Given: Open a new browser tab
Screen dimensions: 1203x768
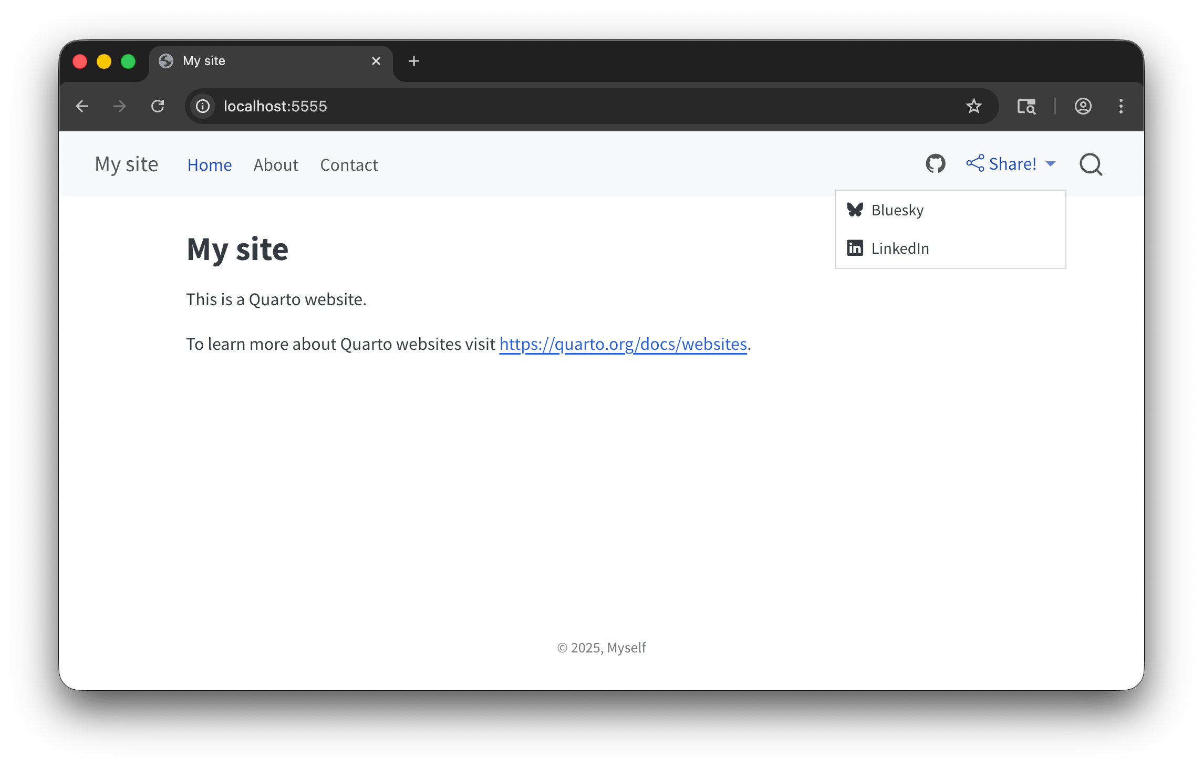Looking at the screenshot, I should (x=413, y=61).
